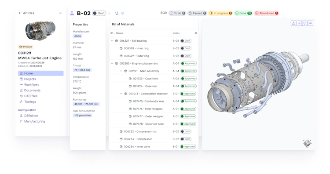Click the explode view icon in 3D viewer
This screenshot has height=174, width=330.
[305, 23]
